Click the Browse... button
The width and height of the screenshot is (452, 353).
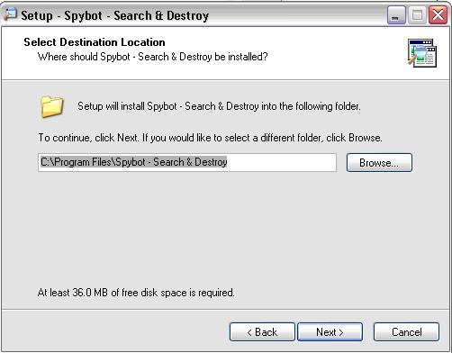coord(379,163)
